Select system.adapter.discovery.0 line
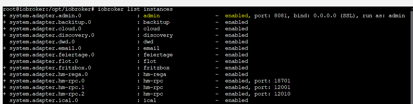Screen dimensions: 413x104 [52, 35]
